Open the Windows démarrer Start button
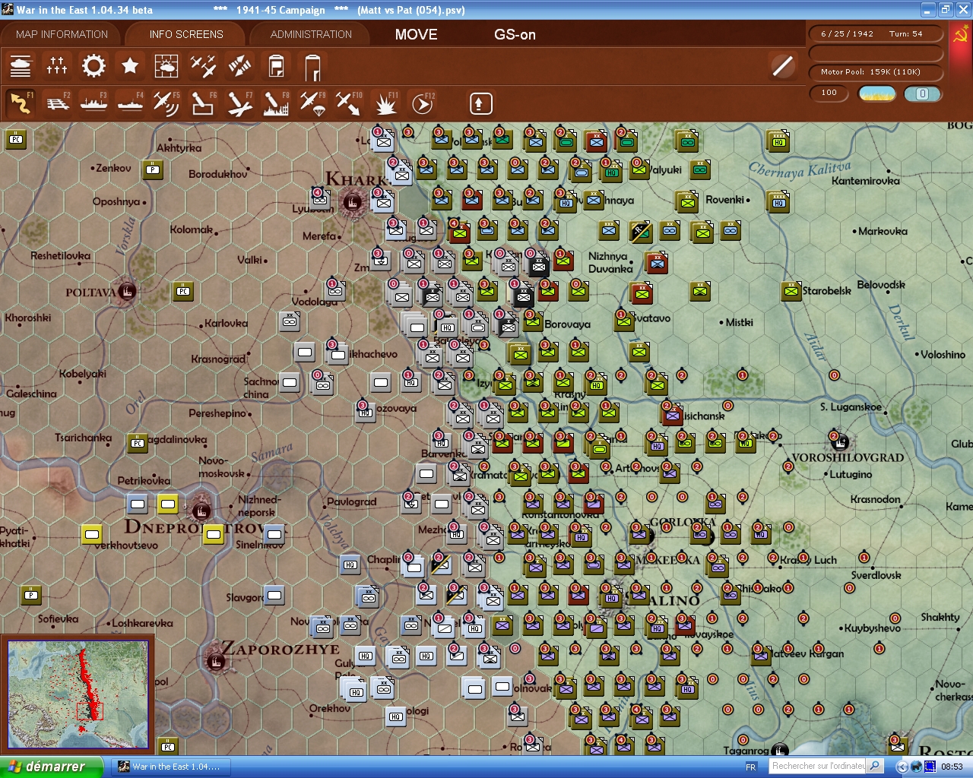Viewport: 973px width, 778px height. [x=51, y=767]
